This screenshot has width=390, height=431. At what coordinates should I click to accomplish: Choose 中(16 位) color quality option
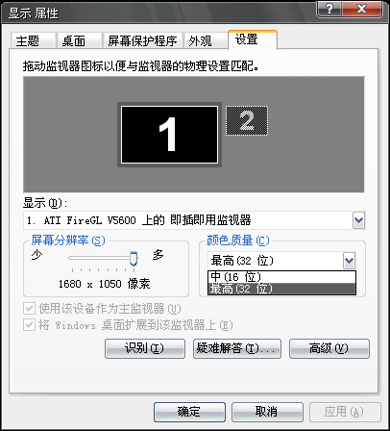click(281, 277)
